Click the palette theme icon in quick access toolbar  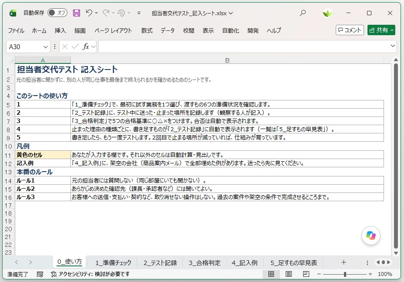pyautogui.click(x=121, y=13)
